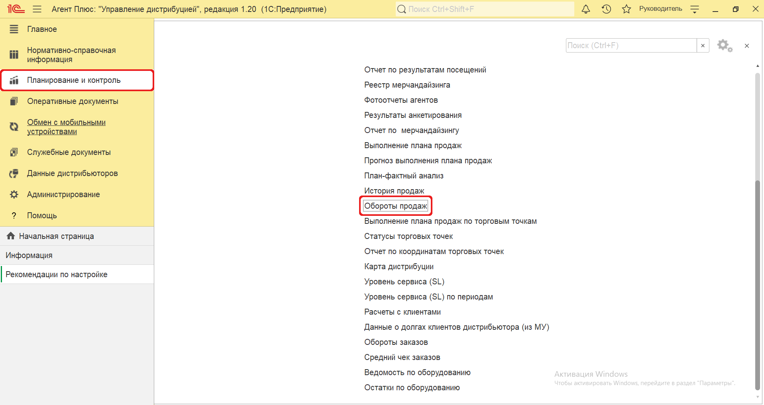Image resolution: width=764 pixels, height=405 pixels.
Task: Click the Руководитель user name
Action: (x=660, y=9)
